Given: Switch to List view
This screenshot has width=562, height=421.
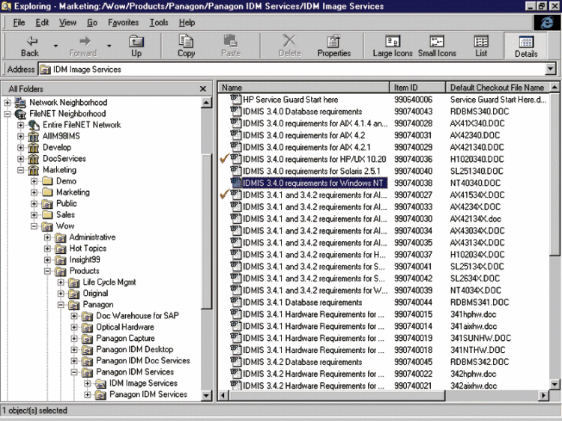Looking at the screenshot, I should pyautogui.click(x=481, y=46).
